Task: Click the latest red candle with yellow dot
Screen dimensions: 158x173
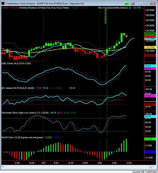Action: (x=126, y=36)
